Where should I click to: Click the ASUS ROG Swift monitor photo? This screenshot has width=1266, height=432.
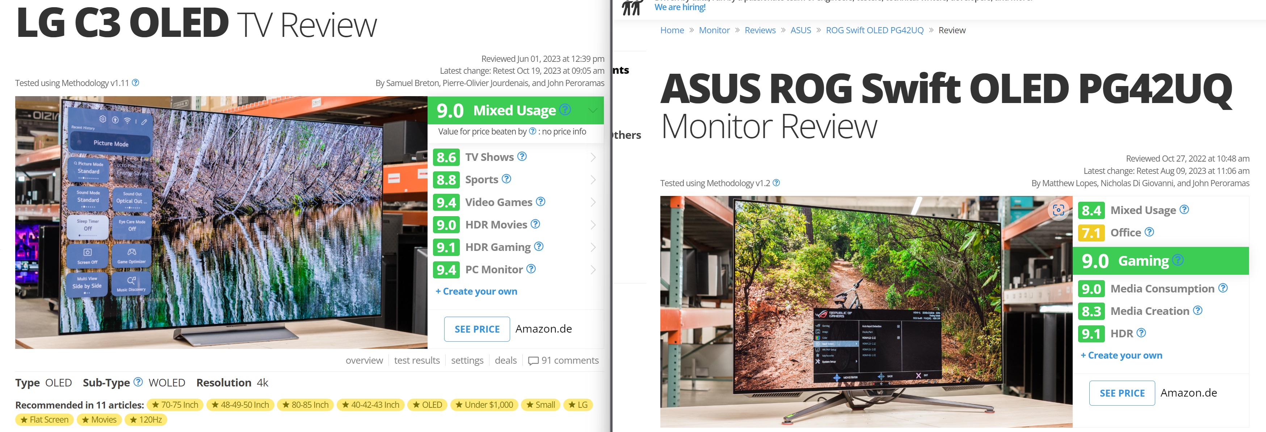coord(866,311)
